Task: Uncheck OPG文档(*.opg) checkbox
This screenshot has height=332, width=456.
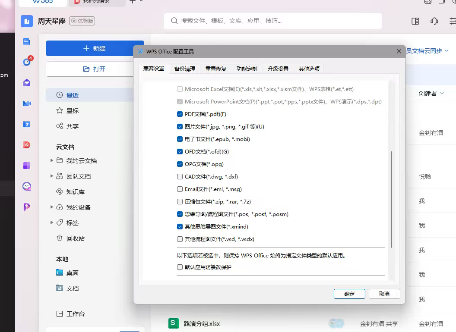Action: pos(180,164)
